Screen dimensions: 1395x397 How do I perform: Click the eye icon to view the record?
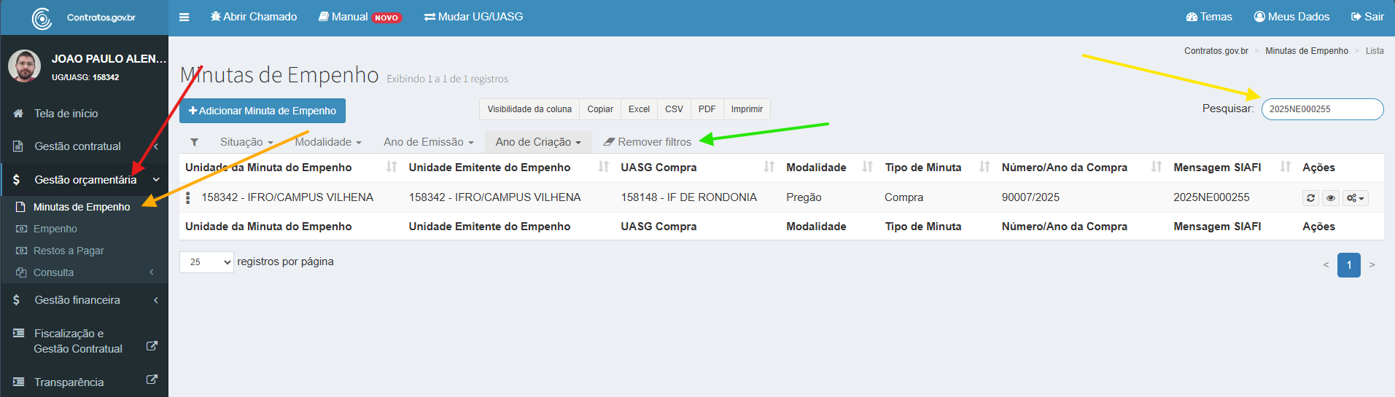[x=1330, y=198]
